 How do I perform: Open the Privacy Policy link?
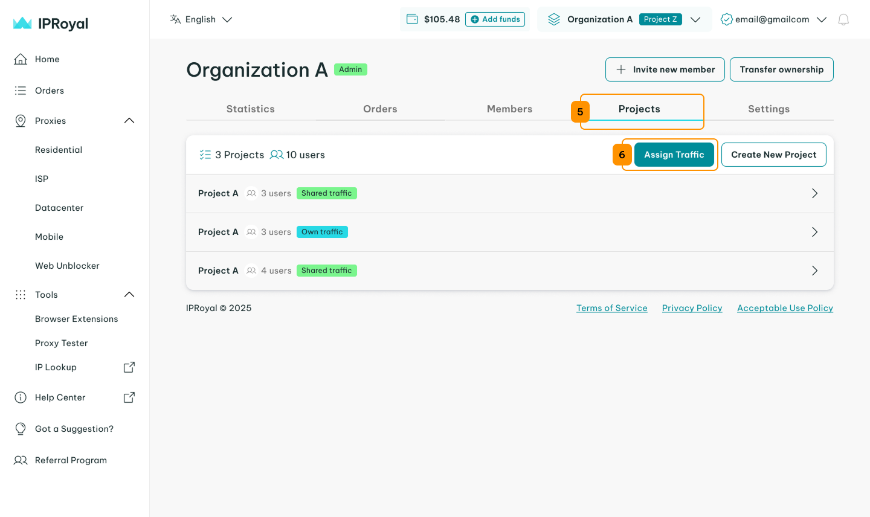[x=692, y=308]
